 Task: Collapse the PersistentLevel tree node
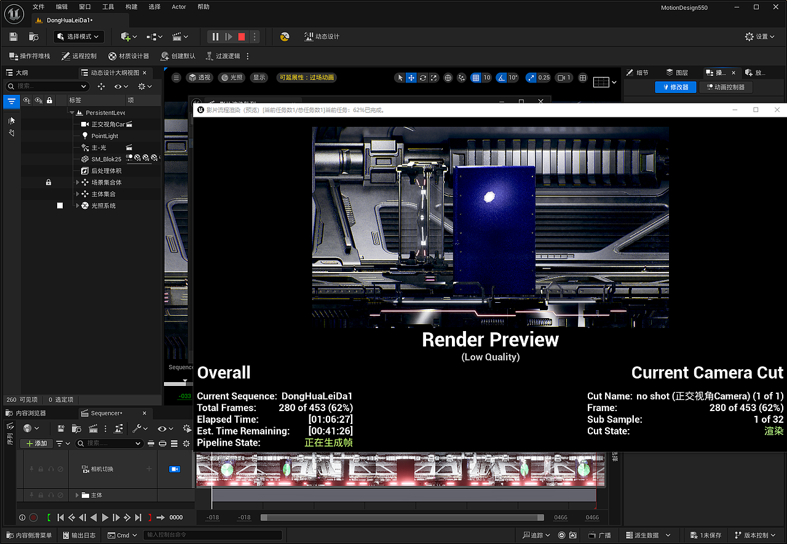(x=72, y=113)
